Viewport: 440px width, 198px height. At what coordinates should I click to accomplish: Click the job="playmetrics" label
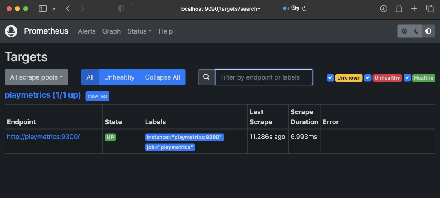coord(170,147)
